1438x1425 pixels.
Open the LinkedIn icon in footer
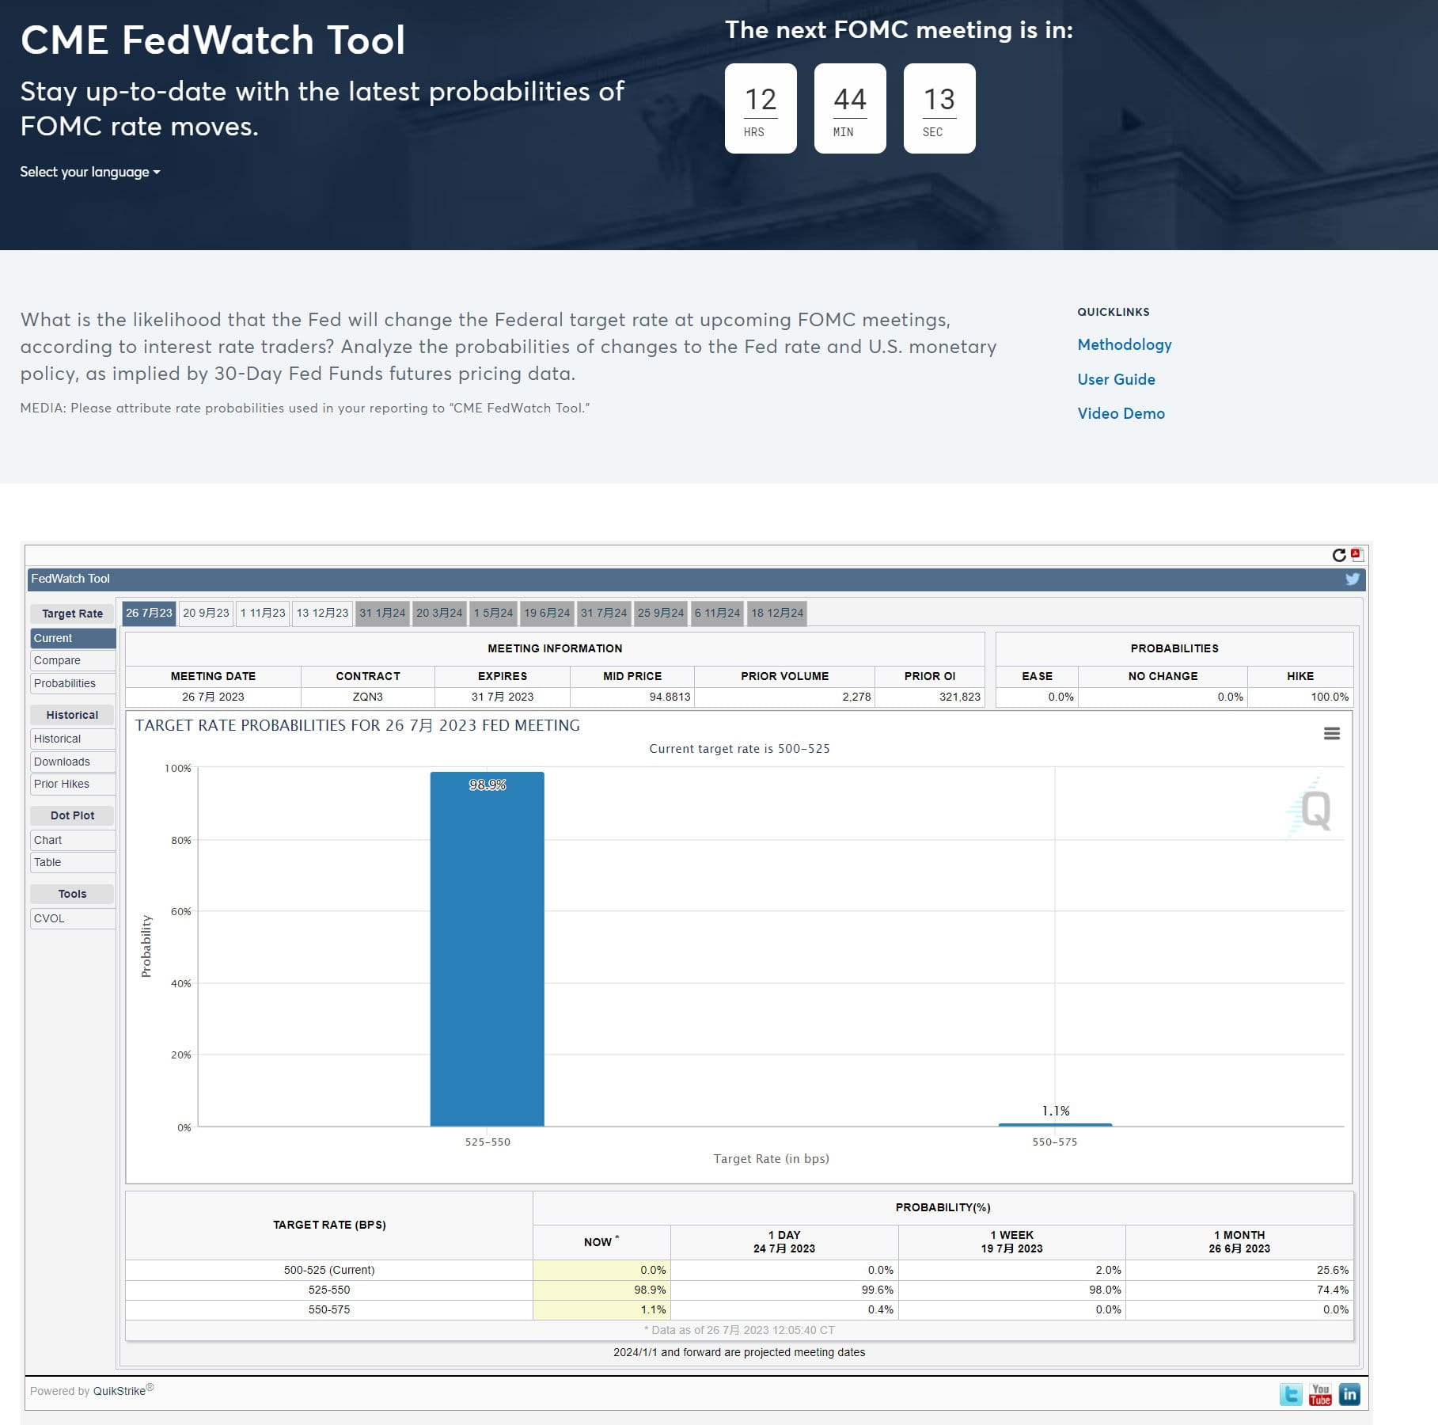[x=1349, y=1394]
